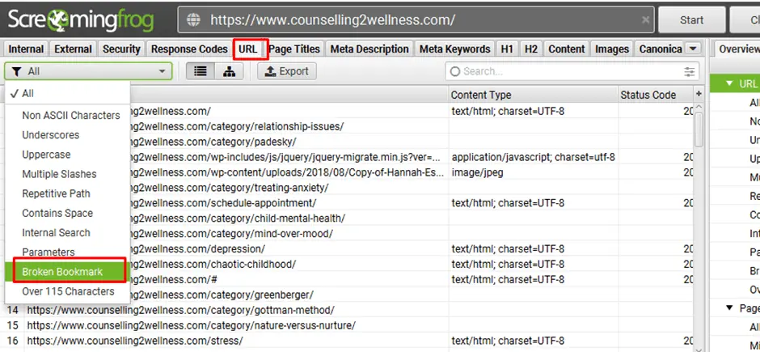Expand the hidden tabs dropdown arrow

pyautogui.click(x=693, y=49)
